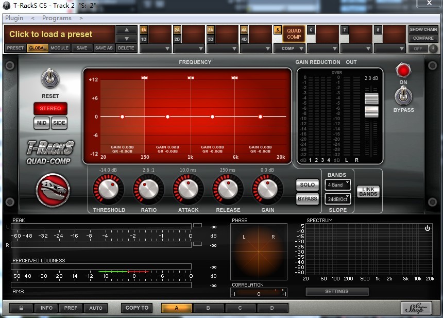
Task: Enable the MID processing mode
Action: point(42,123)
